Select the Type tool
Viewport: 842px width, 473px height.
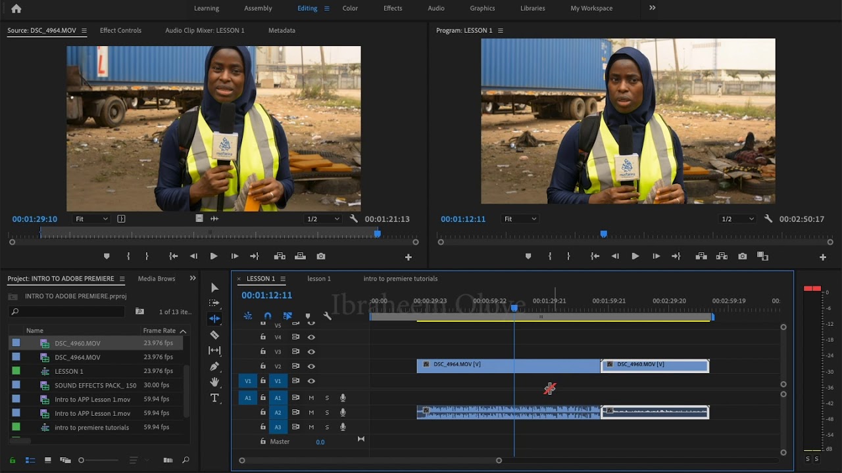pyautogui.click(x=214, y=397)
